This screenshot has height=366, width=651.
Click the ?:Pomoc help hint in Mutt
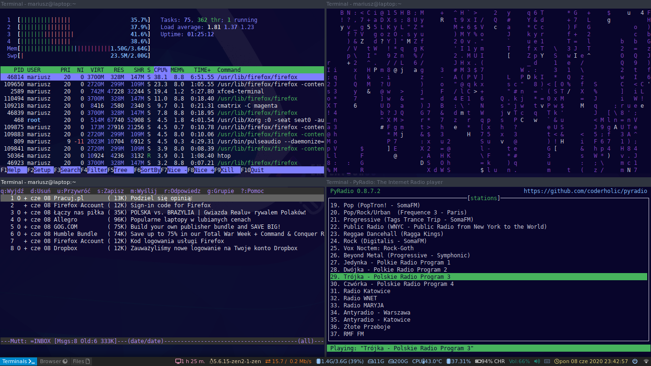252,191
